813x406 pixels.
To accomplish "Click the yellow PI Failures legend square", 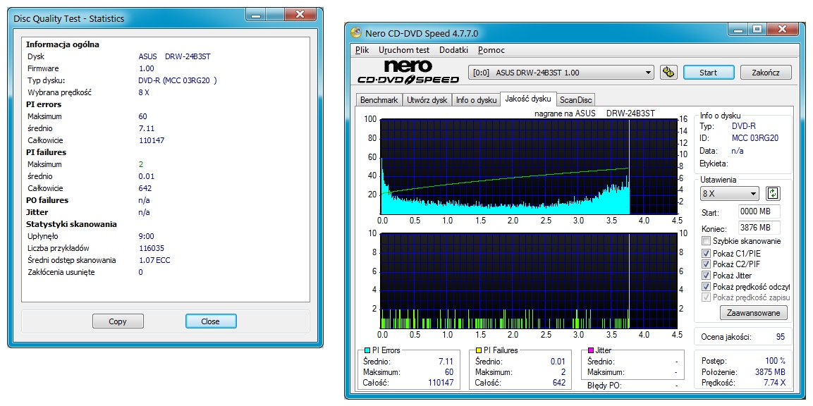I will [479, 350].
